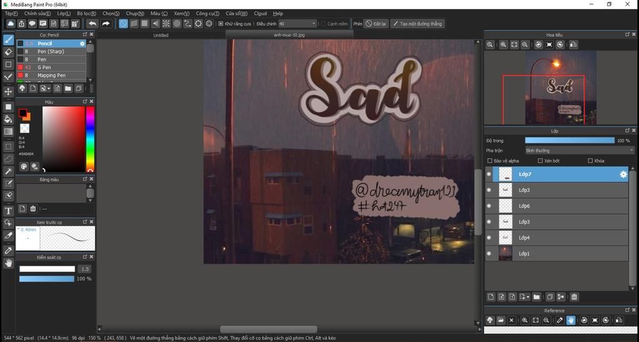The width and height of the screenshot is (639, 342).
Task: Turn snap off with the crossed-circle icon
Action: pyautogui.click(x=123, y=24)
